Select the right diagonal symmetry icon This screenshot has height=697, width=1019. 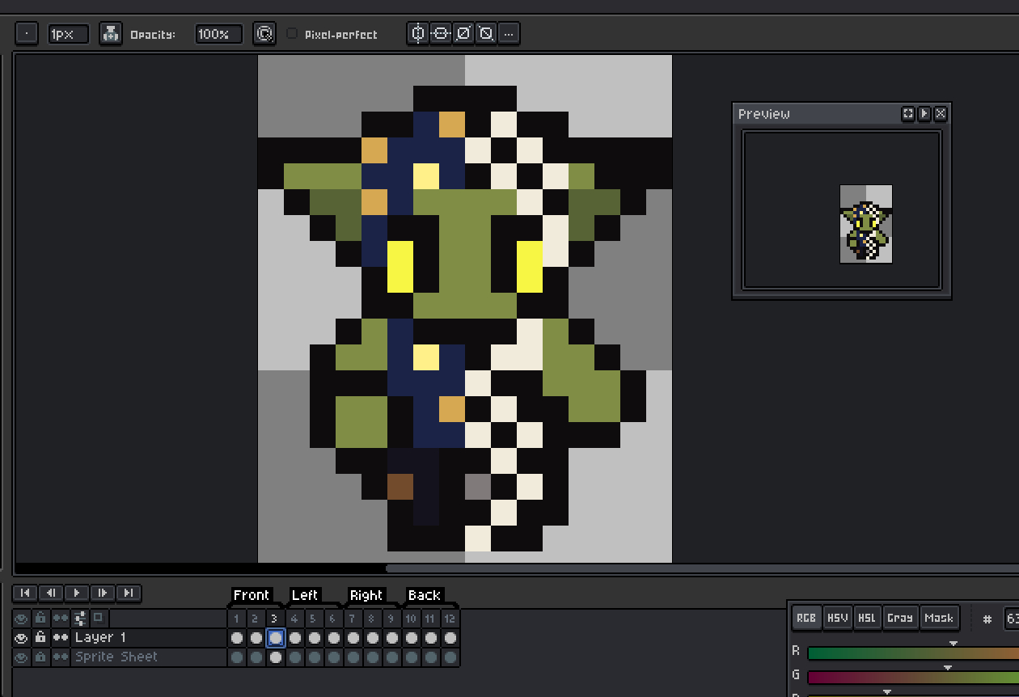(x=463, y=34)
